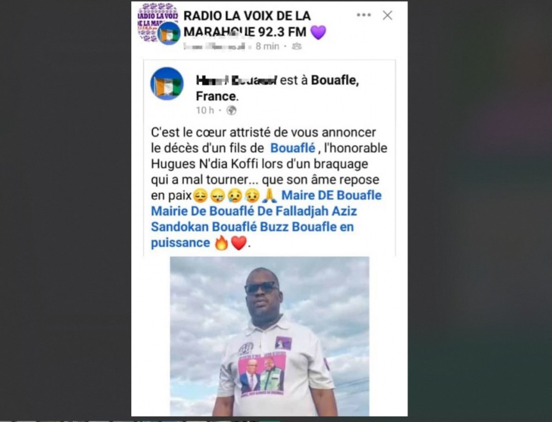Open the three-dot post options menu
Image resolution: width=552 pixels, height=422 pixels.
[x=364, y=15]
